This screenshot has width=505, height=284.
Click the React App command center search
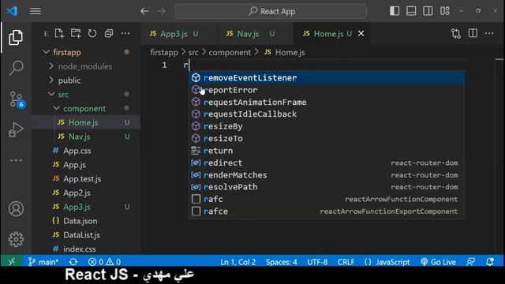271,11
